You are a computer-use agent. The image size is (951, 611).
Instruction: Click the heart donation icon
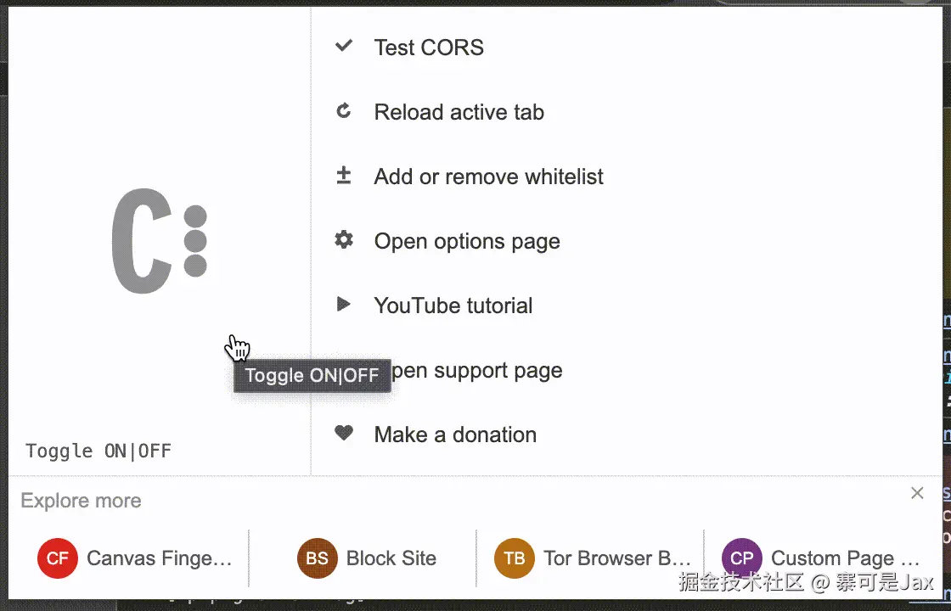pyautogui.click(x=344, y=433)
